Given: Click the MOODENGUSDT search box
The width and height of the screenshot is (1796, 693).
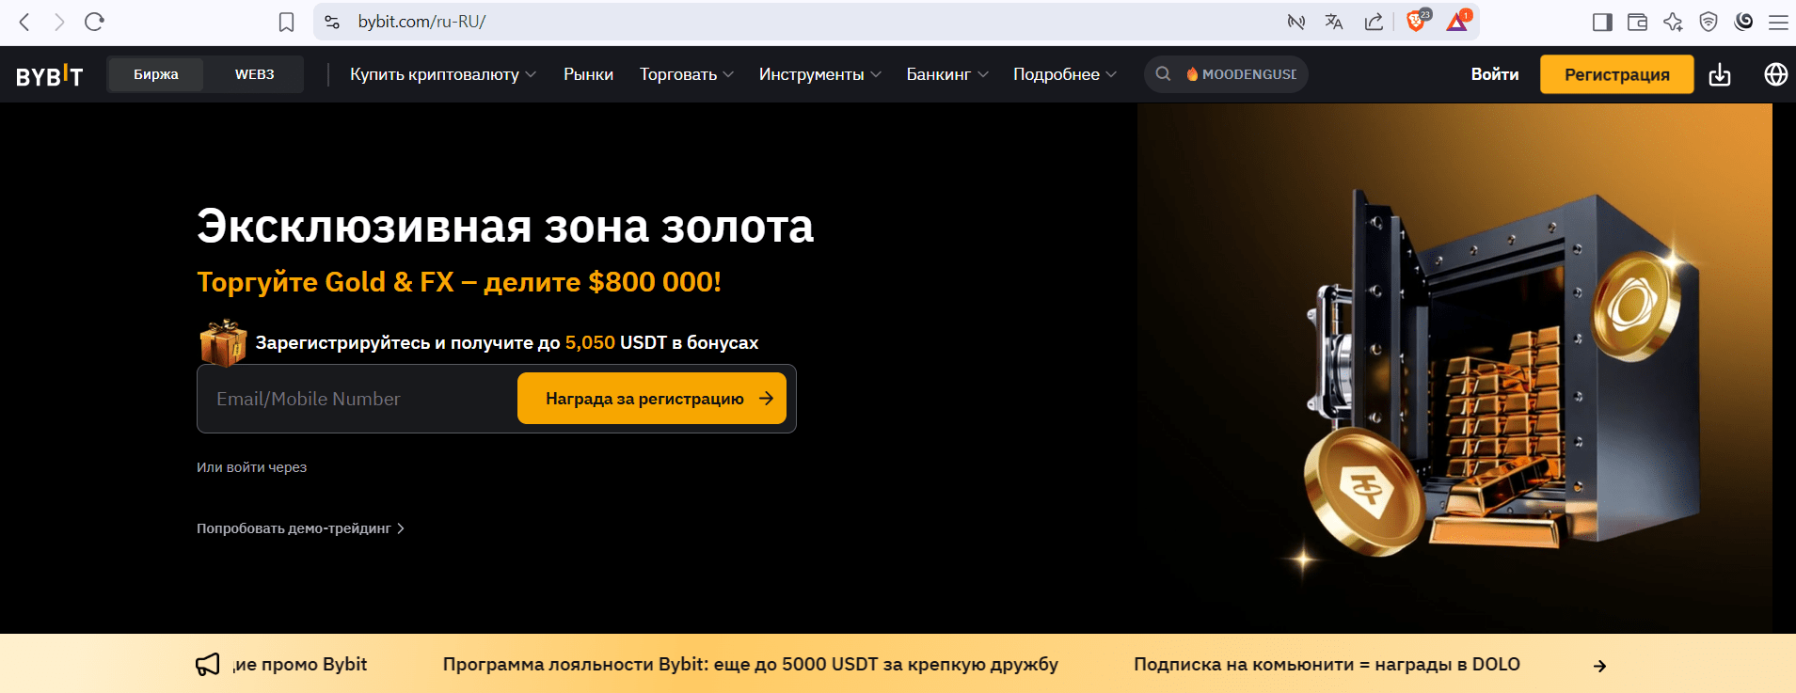Looking at the screenshot, I should pyautogui.click(x=1226, y=74).
